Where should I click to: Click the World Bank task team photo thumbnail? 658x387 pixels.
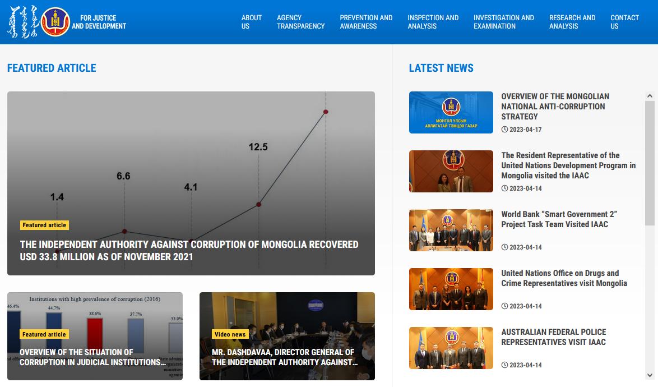(451, 230)
